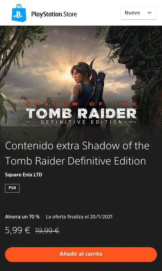Click the offer end date 20/1/2021 text
This screenshot has width=162, height=271.
(x=101, y=217)
